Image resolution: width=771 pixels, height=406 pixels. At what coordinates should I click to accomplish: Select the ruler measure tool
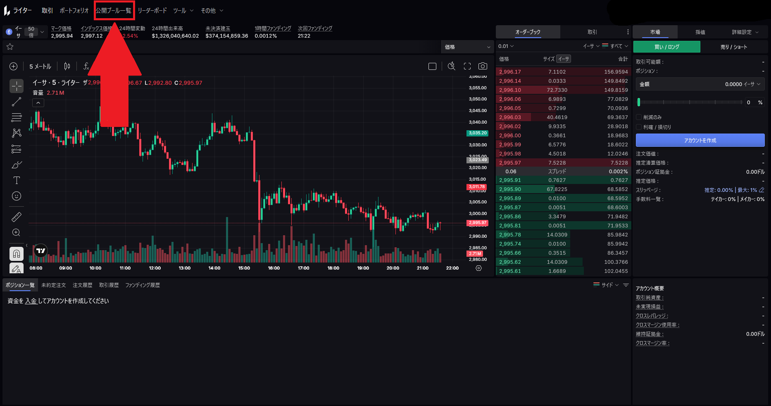coord(17,217)
